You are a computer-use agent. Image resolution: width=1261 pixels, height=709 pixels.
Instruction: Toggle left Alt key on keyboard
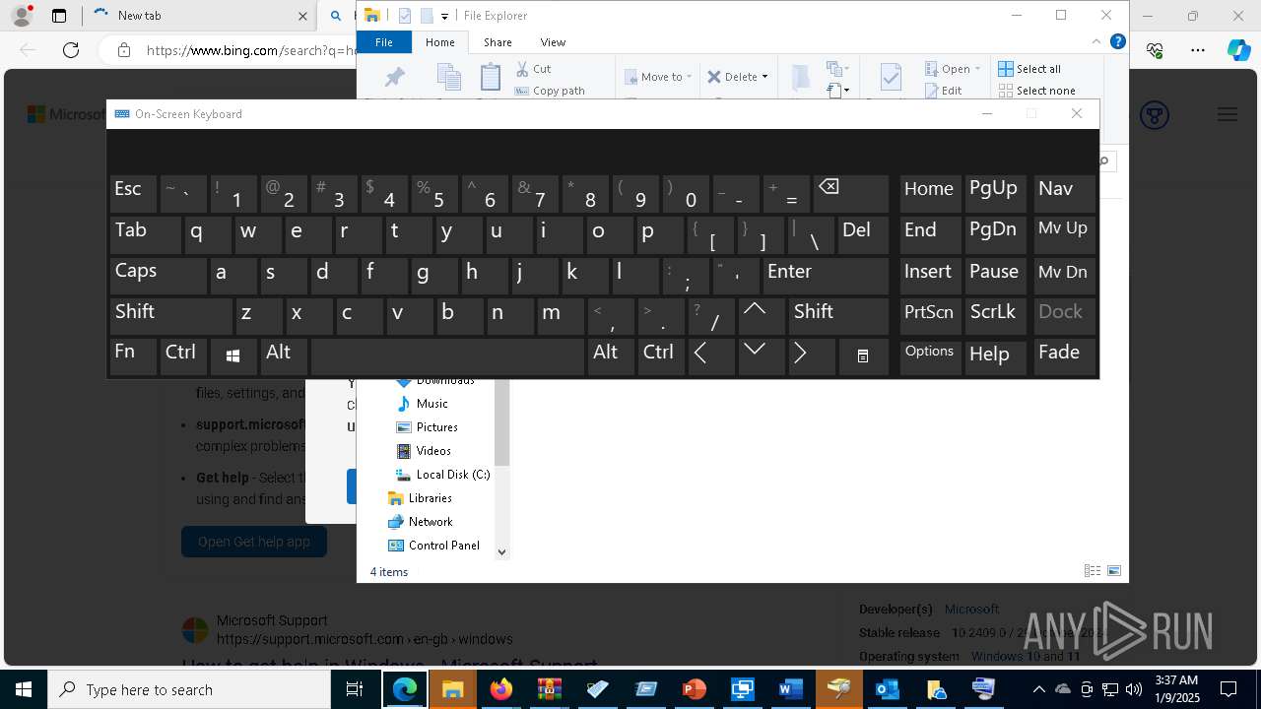[x=284, y=356]
